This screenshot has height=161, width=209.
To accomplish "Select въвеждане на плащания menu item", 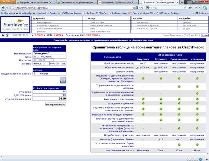I will pos(50,28).
